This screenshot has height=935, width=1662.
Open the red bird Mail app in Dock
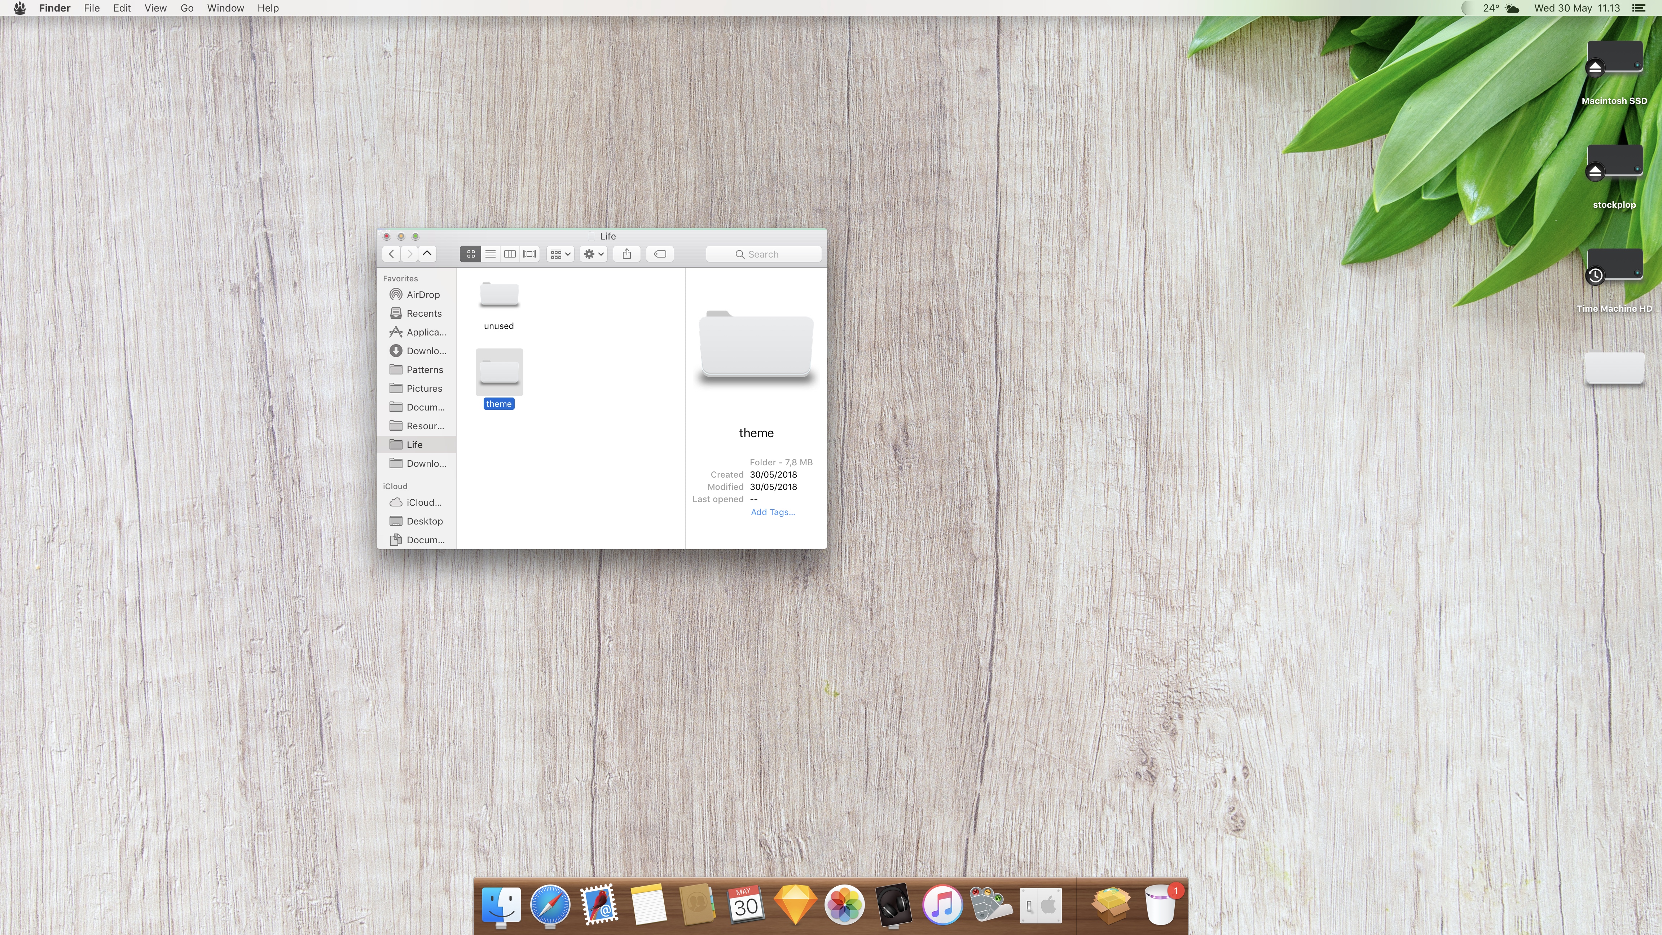coord(599,905)
